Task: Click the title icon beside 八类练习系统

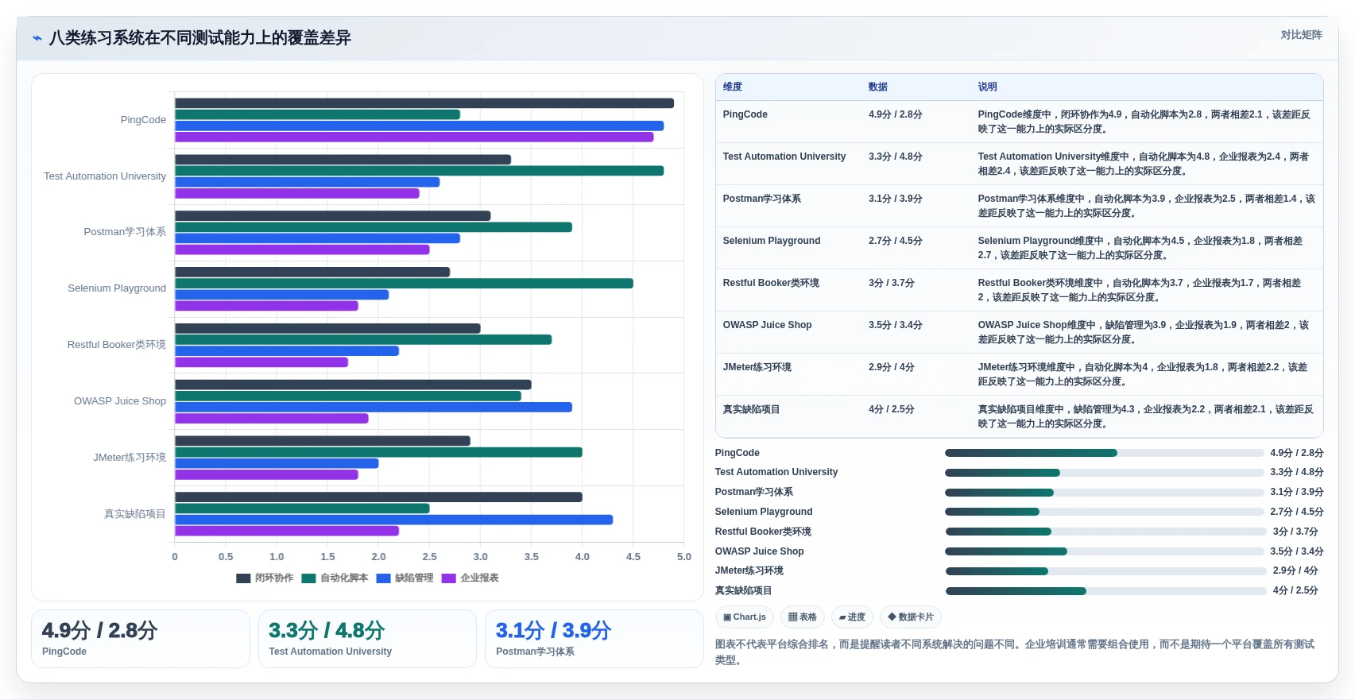Action: (37, 38)
